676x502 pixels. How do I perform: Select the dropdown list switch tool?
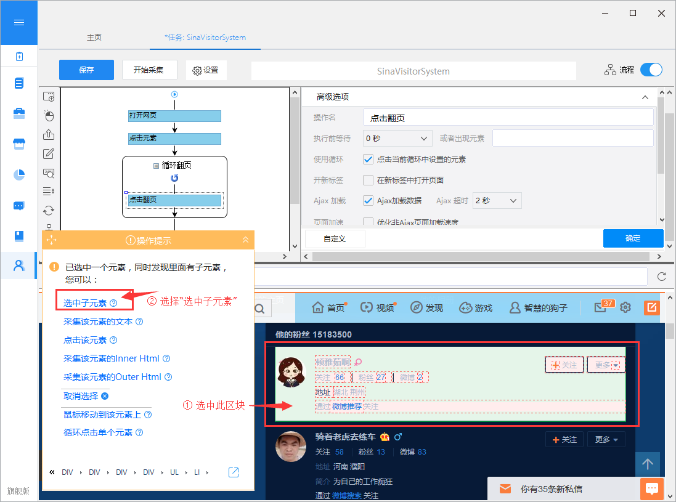[49, 192]
